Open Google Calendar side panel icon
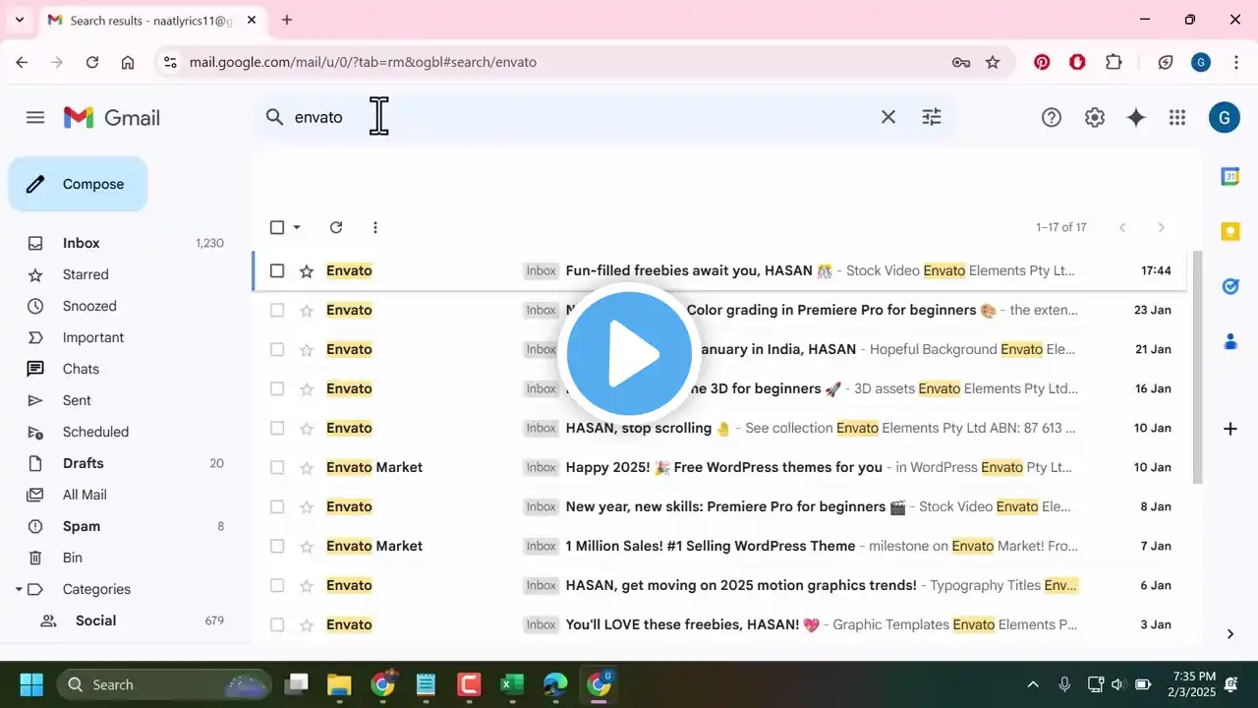 pos(1229,177)
